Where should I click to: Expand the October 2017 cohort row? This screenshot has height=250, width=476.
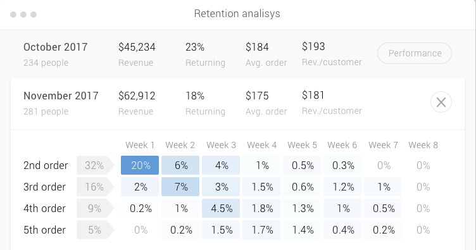point(238,54)
